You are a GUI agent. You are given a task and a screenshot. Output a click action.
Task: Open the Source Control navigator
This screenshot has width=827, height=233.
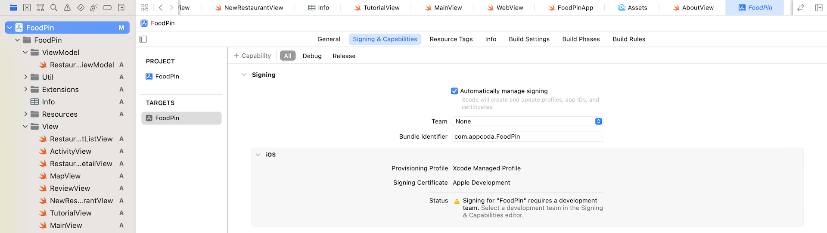tap(27, 7)
